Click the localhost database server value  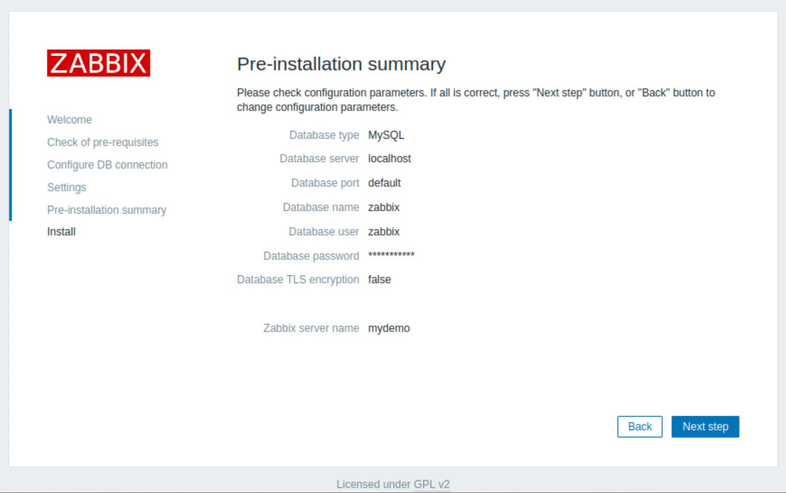[389, 158]
